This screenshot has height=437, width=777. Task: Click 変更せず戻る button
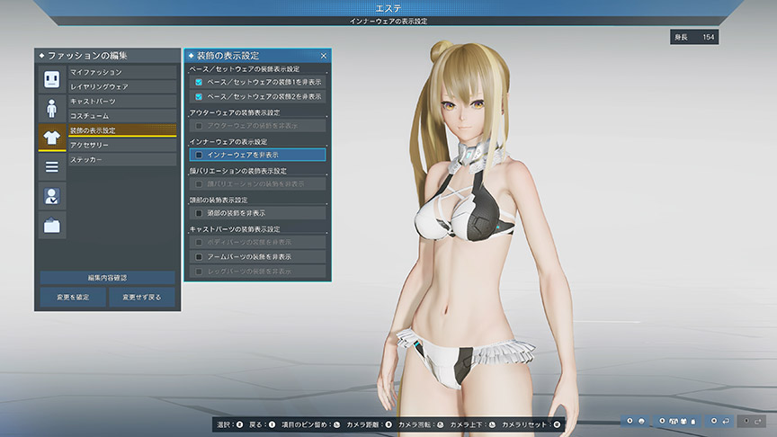[142, 298]
